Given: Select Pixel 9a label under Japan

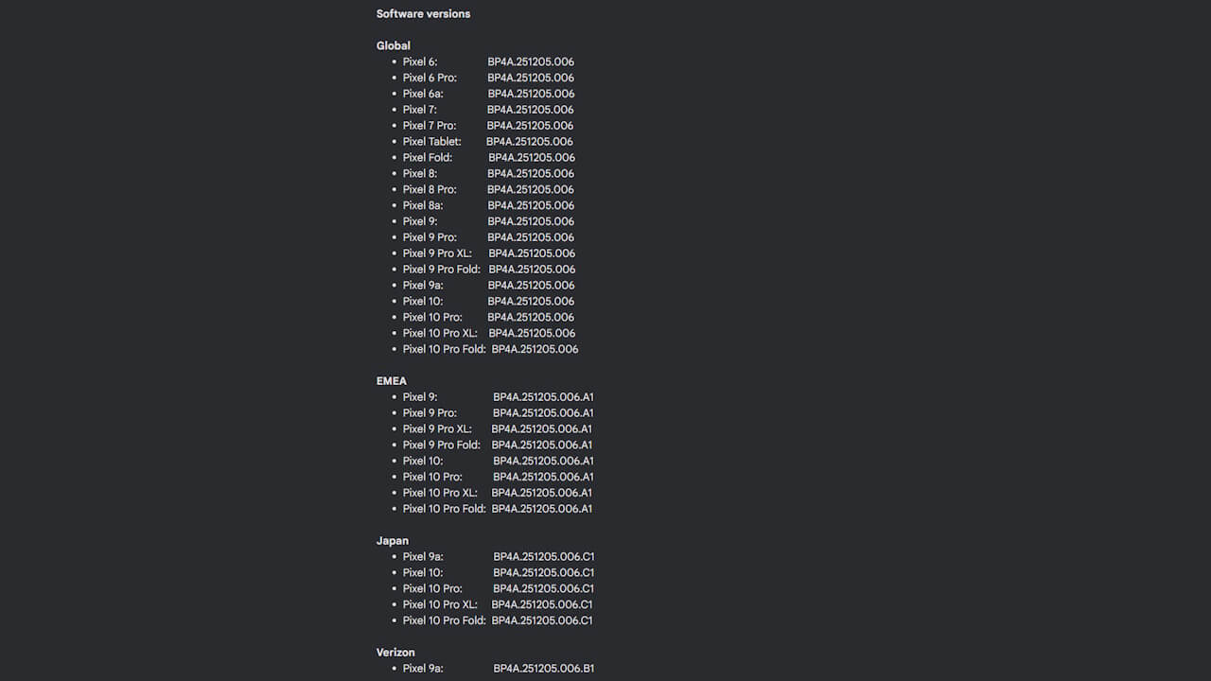Looking at the screenshot, I should tap(423, 557).
